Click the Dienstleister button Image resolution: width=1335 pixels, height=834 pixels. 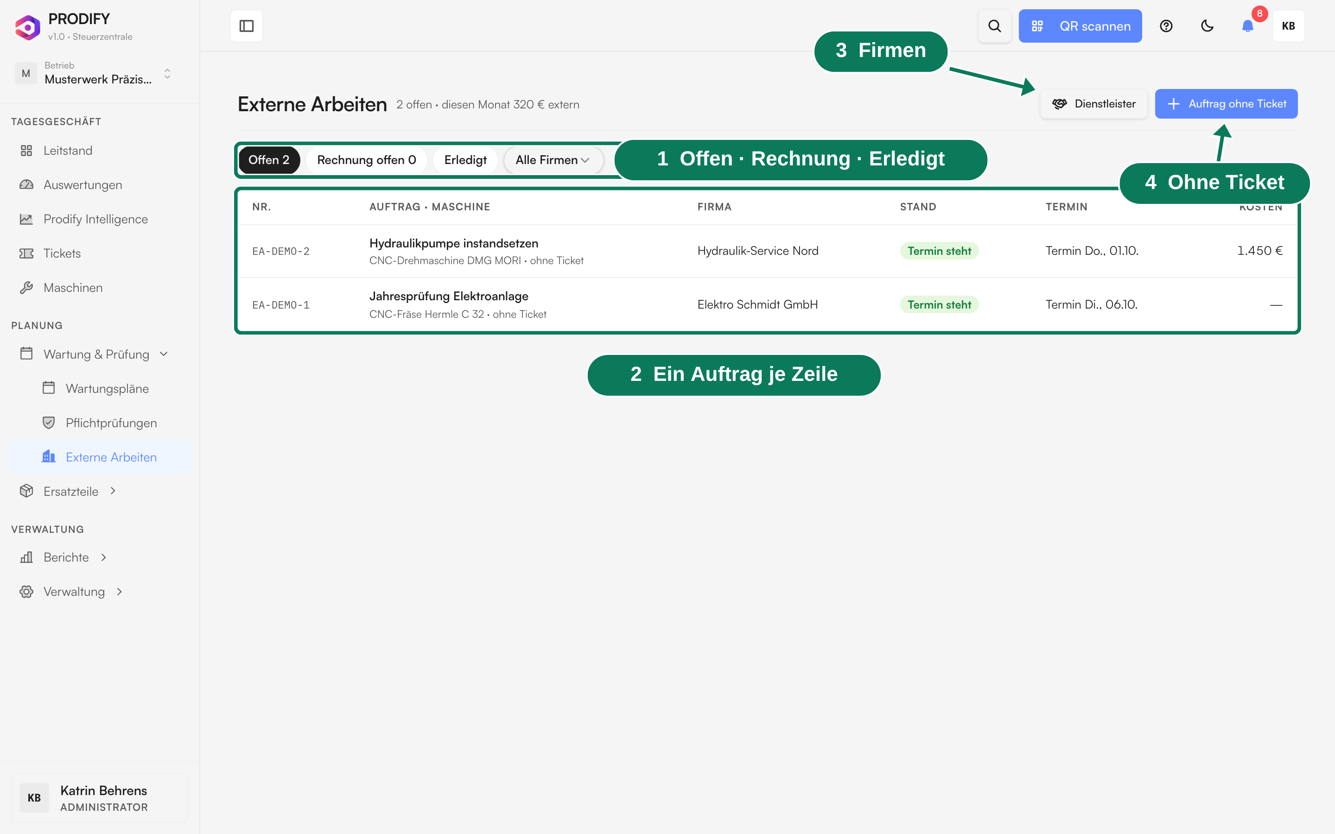[1093, 104]
